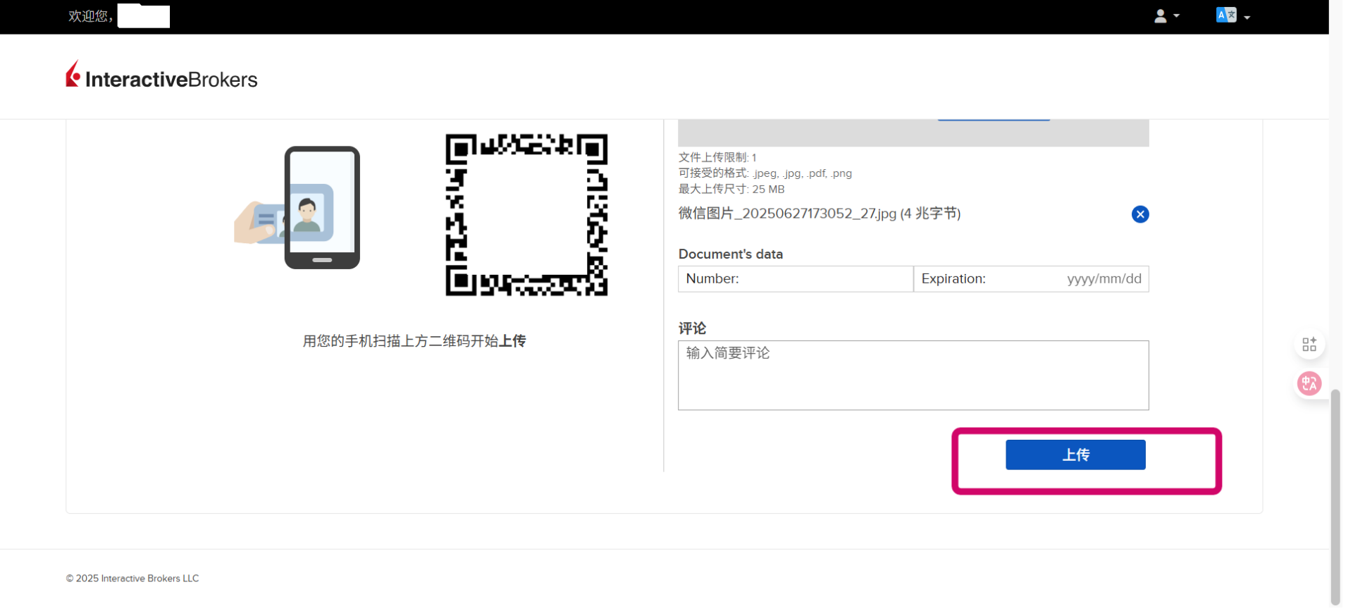Open the user account menu

(1166, 16)
